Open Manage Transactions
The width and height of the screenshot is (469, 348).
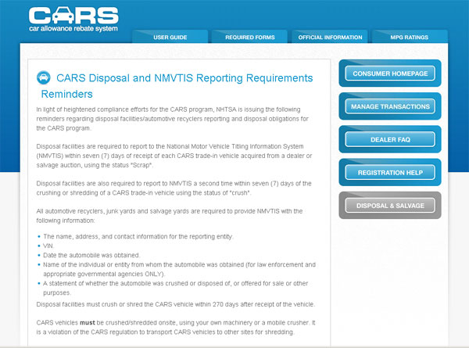390,106
